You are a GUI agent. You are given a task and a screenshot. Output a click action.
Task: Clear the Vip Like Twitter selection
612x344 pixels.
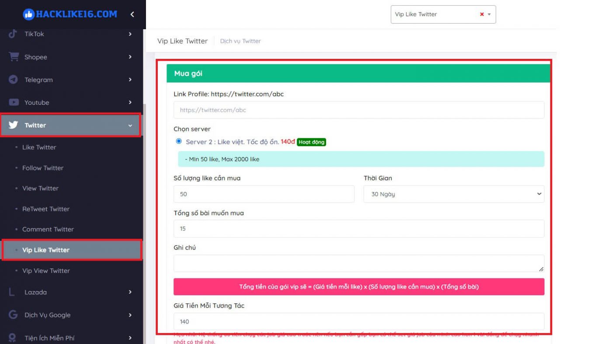click(x=482, y=14)
